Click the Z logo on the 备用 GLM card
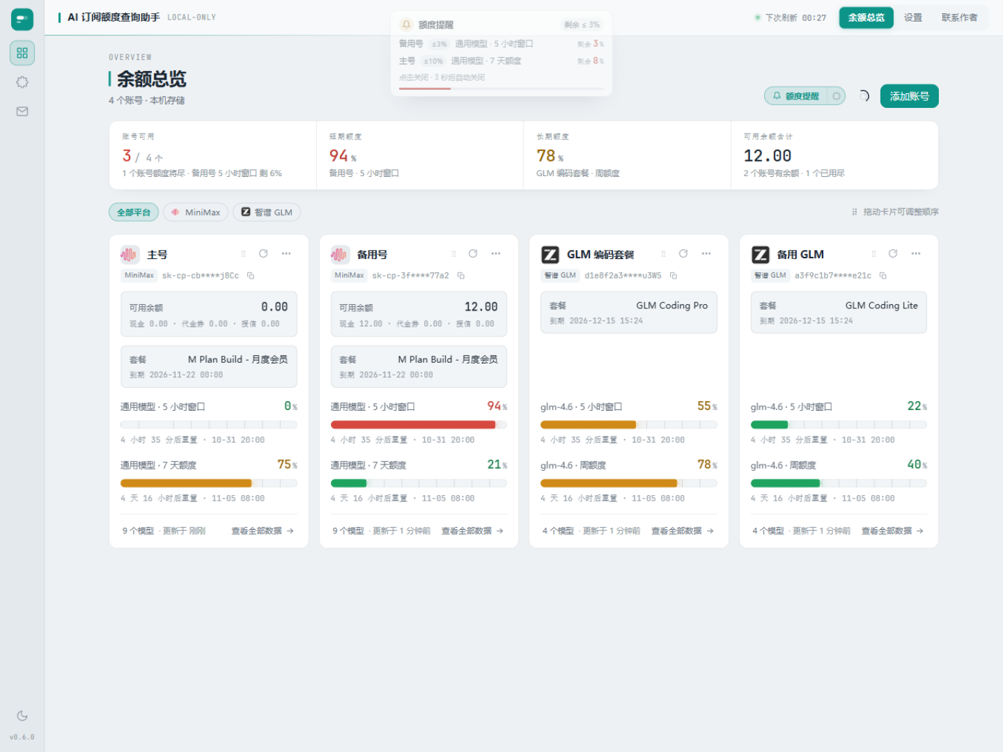Viewport: 1003px width, 752px height. [760, 255]
